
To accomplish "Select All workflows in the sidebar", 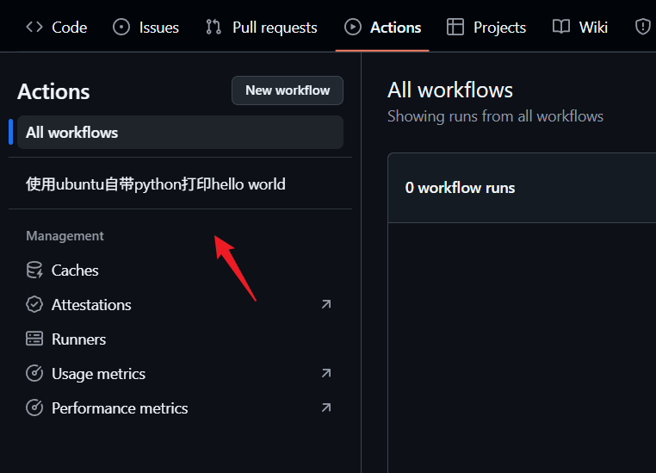I will [x=180, y=133].
